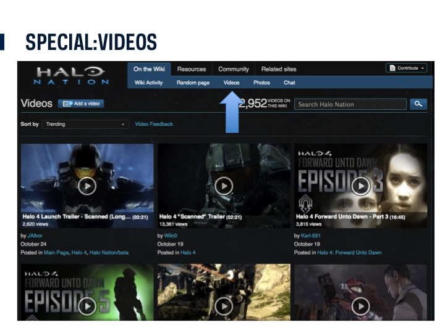Click the Video Feedback link
This screenshot has width=445, height=333.
[154, 124]
